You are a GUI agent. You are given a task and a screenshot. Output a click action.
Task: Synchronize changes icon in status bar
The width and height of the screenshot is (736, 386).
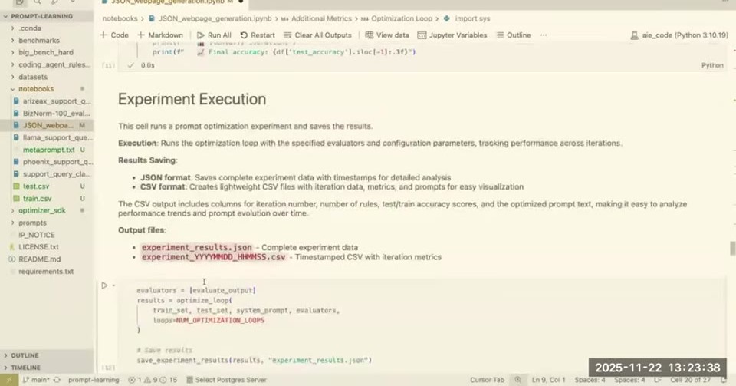point(57,380)
